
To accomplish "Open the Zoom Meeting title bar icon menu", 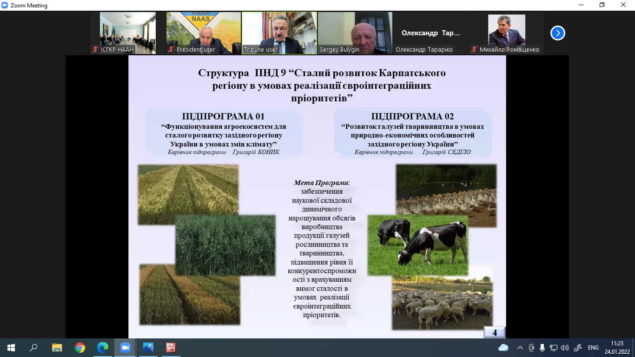I will 5,5.
